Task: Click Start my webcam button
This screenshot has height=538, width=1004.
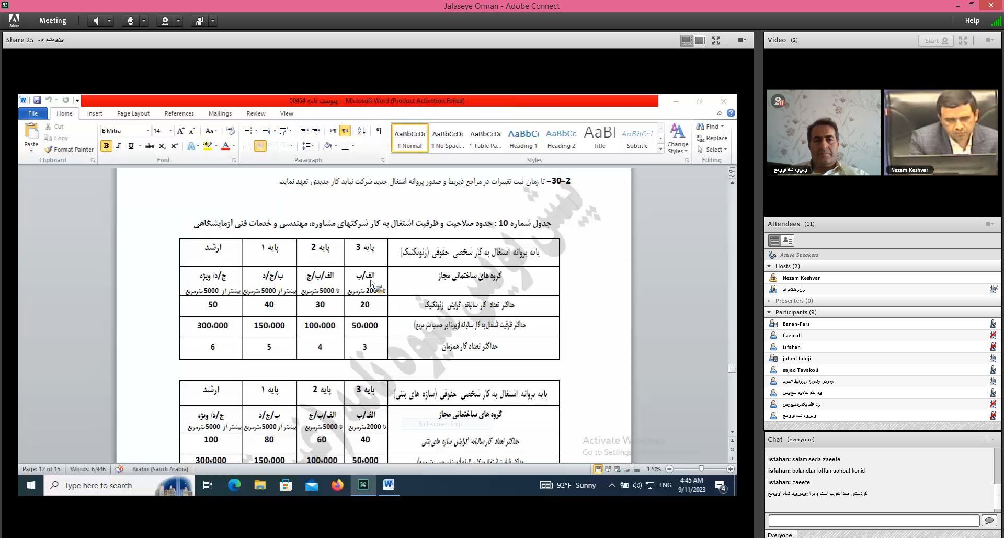Action: (936, 40)
